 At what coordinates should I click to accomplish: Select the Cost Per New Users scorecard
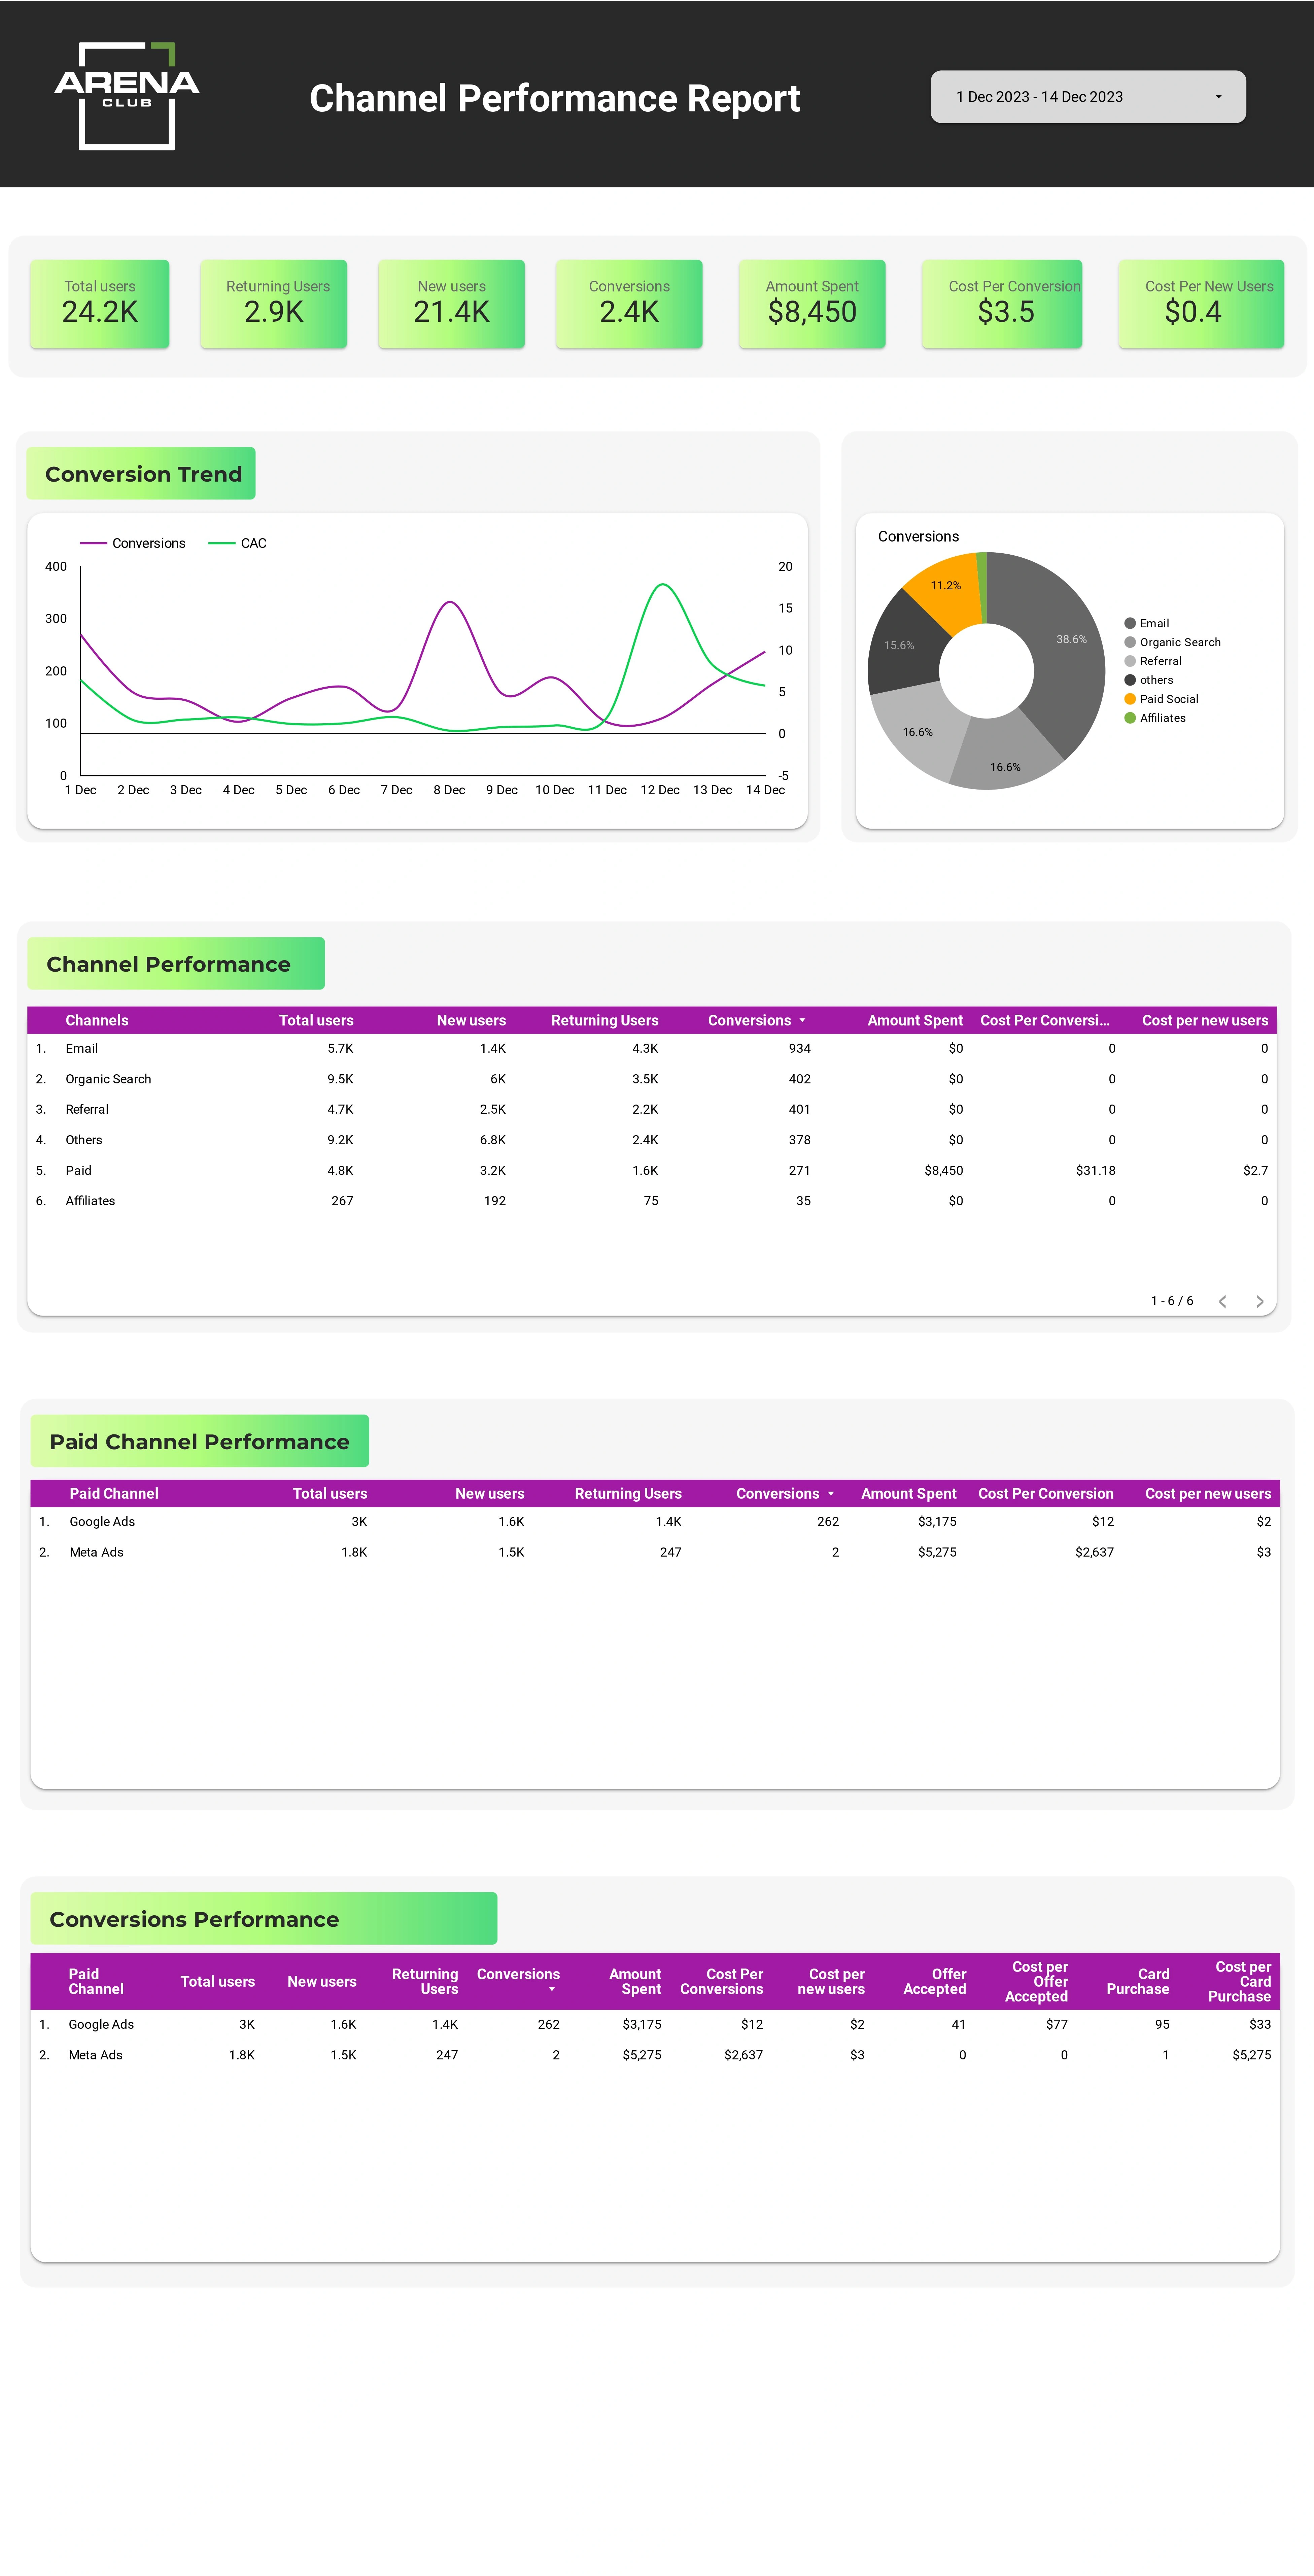pos(1201,304)
